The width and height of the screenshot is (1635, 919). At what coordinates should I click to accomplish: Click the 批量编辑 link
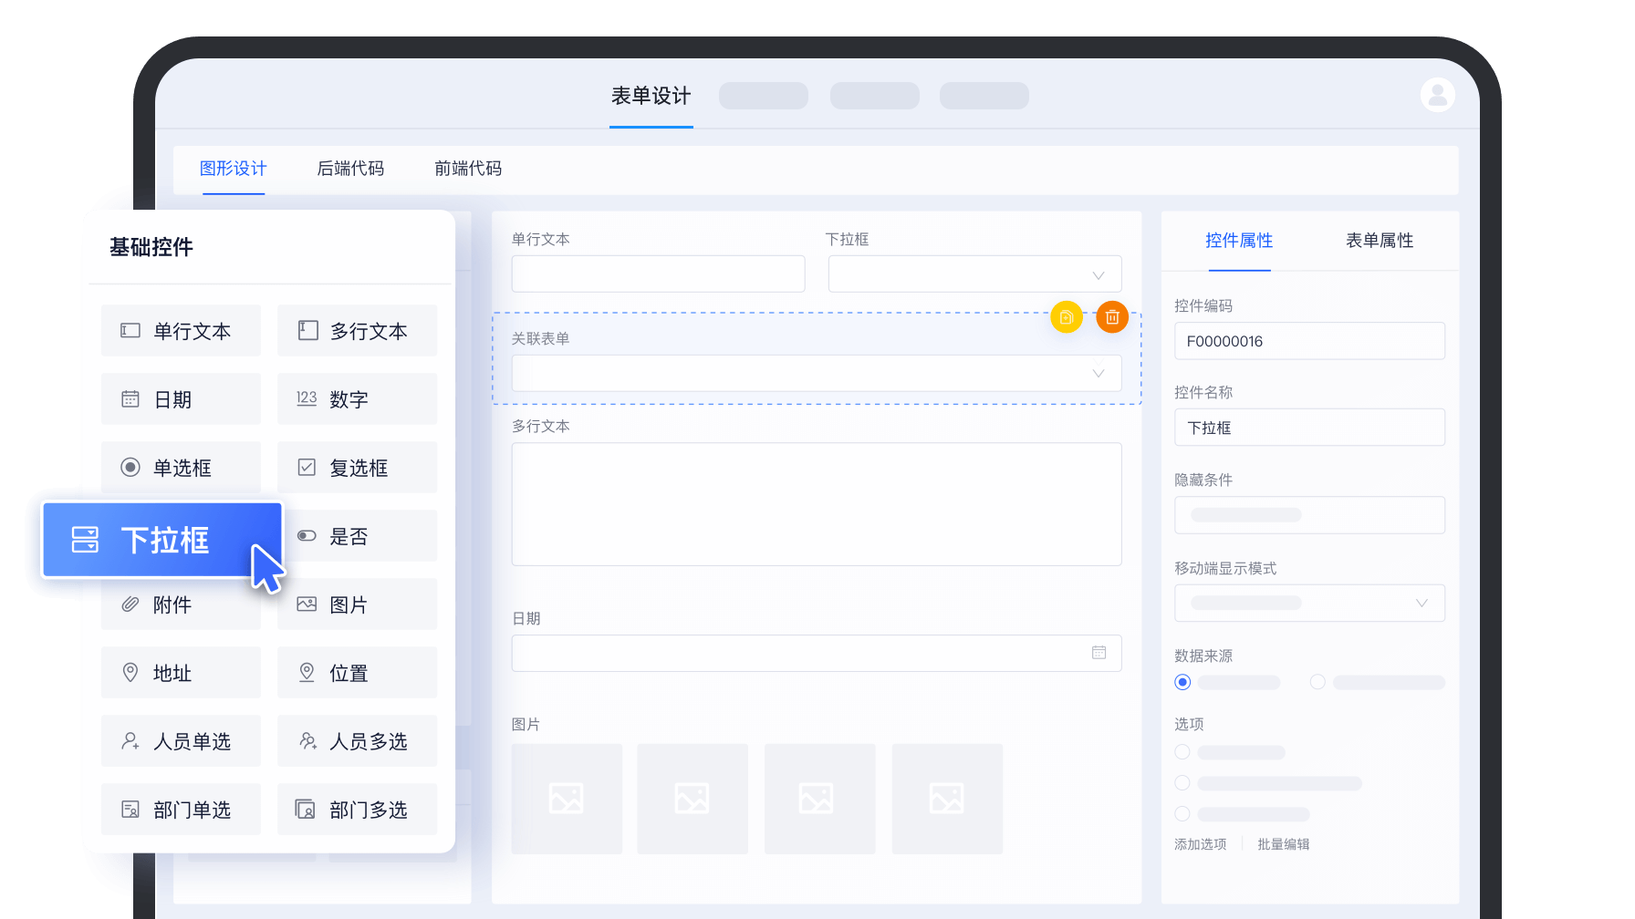pos(1283,844)
